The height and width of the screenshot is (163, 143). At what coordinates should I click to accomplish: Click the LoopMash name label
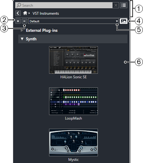pos(73,118)
